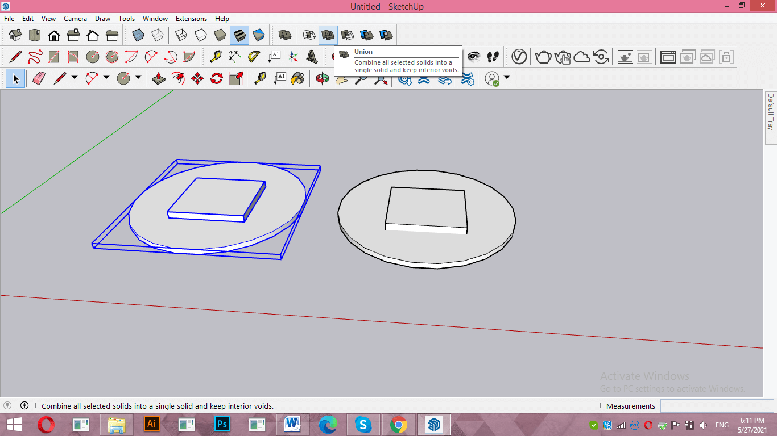Select the Walk footprints tool
This screenshot has width=777, height=436.
[x=493, y=57]
